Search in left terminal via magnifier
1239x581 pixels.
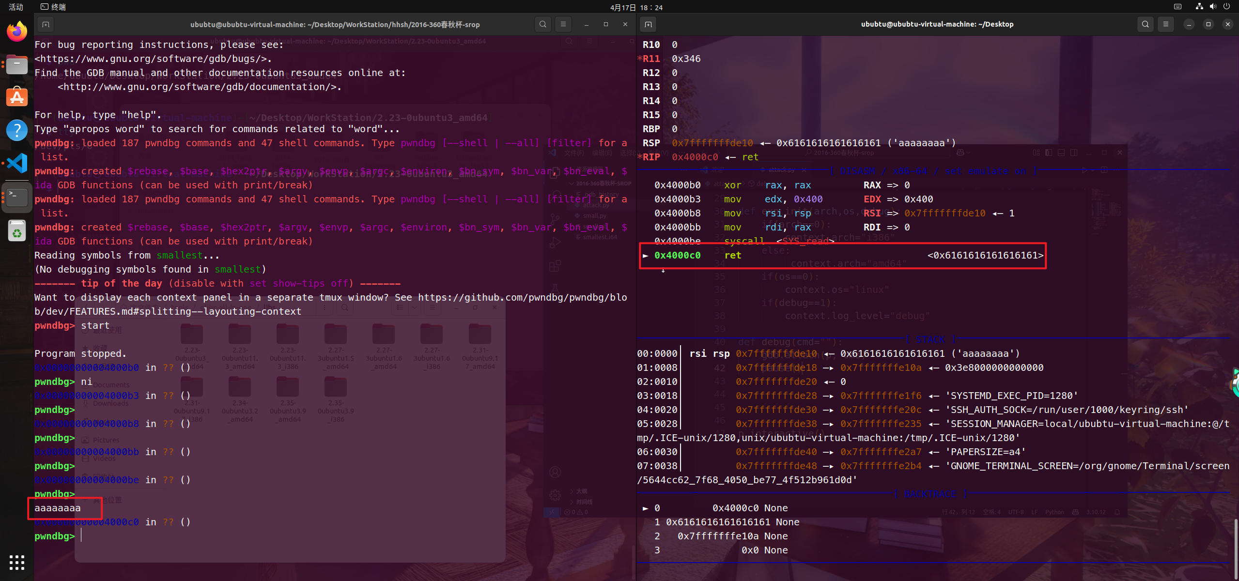(543, 24)
